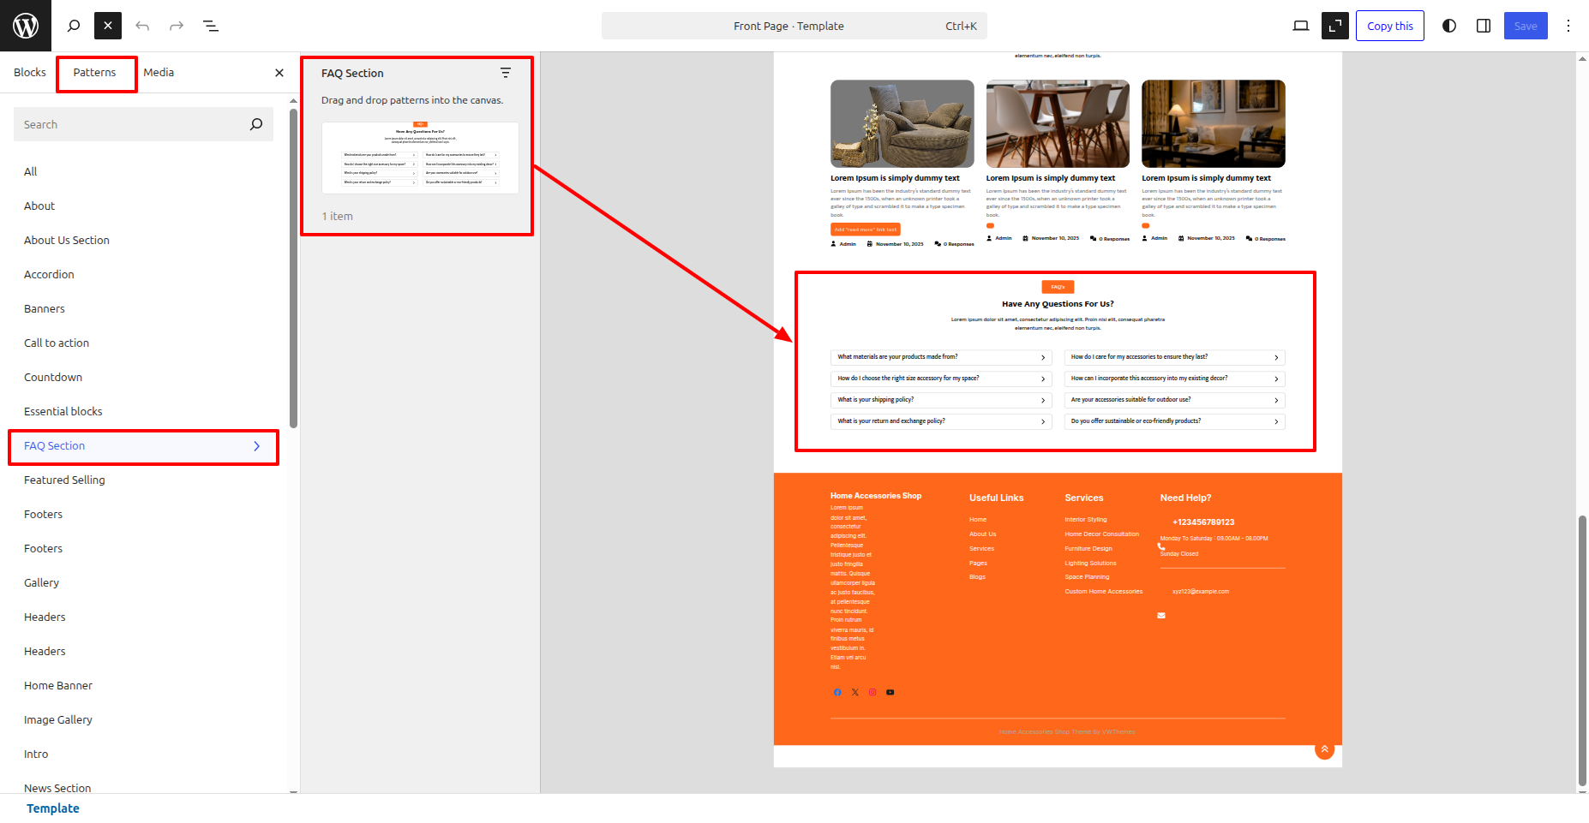This screenshot has height=823, width=1589.
Task: Open the Options three-dot menu
Action: point(1568,26)
